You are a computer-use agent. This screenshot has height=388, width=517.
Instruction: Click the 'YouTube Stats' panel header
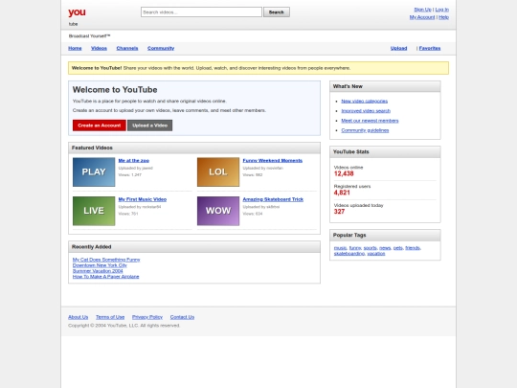(x=385, y=151)
